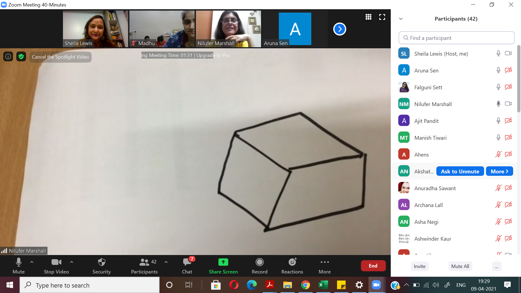Click Ask to Unmute button

(460, 171)
